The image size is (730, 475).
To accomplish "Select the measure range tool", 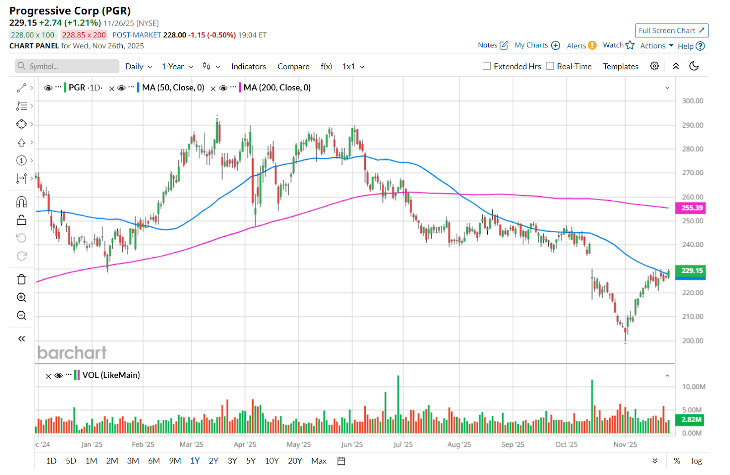I will (x=21, y=178).
